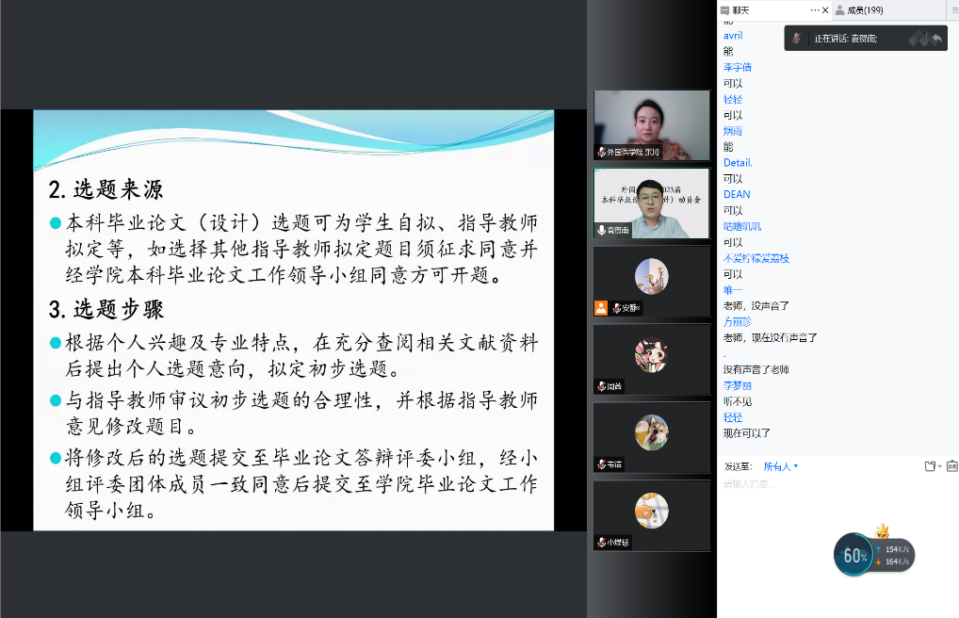Click chat message 没有声音了老师

point(756,369)
